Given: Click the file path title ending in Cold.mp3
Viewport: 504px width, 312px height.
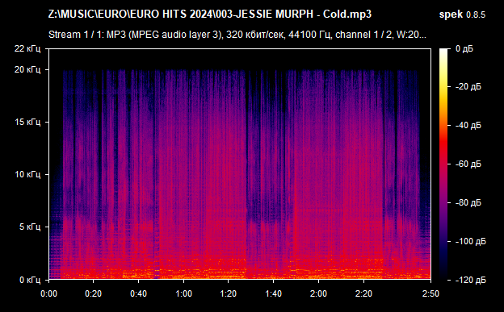Looking at the screenshot, I should pyautogui.click(x=210, y=15).
